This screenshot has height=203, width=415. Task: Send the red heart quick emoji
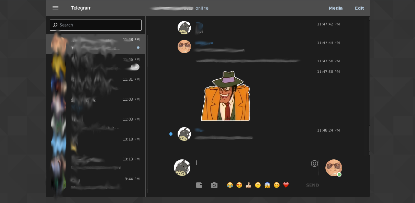pos(285,185)
